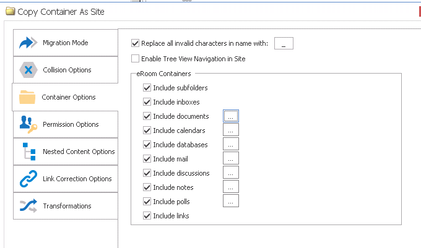The image size is (421, 248).
Task: Open the Include calendars ellipsis options
Action: pyautogui.click(x=230, y=130)
